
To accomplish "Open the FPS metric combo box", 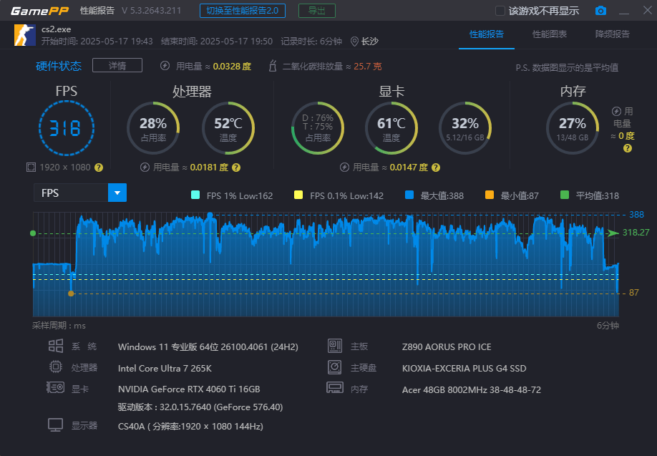I will pos(80,193).
